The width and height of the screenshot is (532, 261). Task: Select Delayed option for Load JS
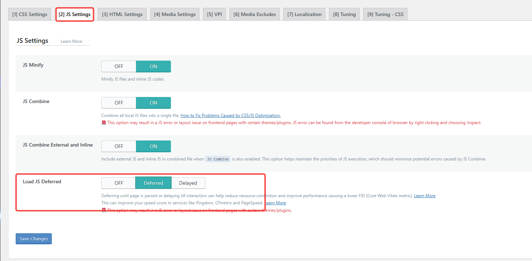[x=188, y=183]
